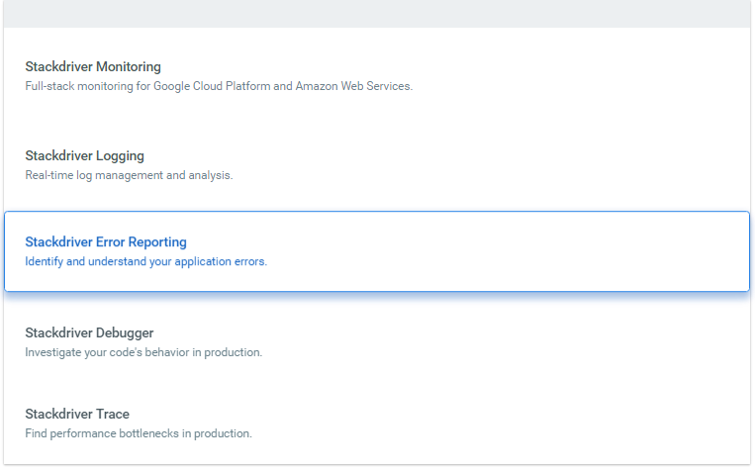The width and height of the screenshot is (755, 472).
Task: Open Stackdriver Debugger
Action: (89, 332)
